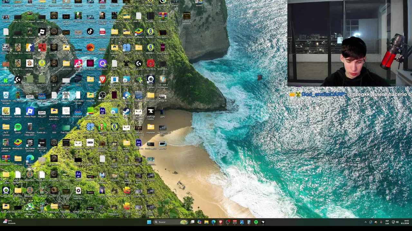This screenshot has width=412, height=231.
Task: Select the EA SPORTS FC 26 icon beside Epic Games
Action: point(42,145)
